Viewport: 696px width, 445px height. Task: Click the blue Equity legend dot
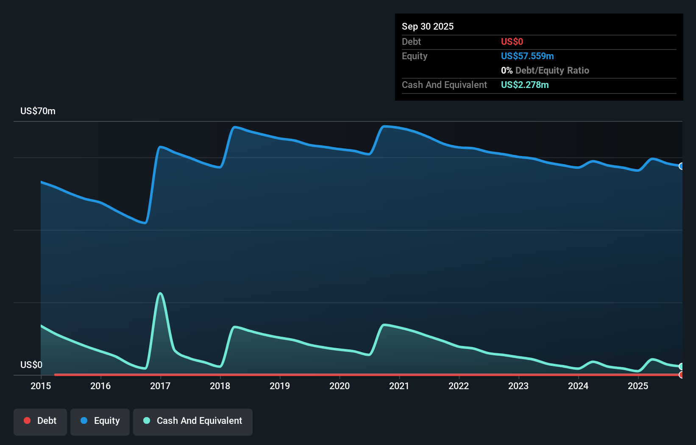click(84, 421)
